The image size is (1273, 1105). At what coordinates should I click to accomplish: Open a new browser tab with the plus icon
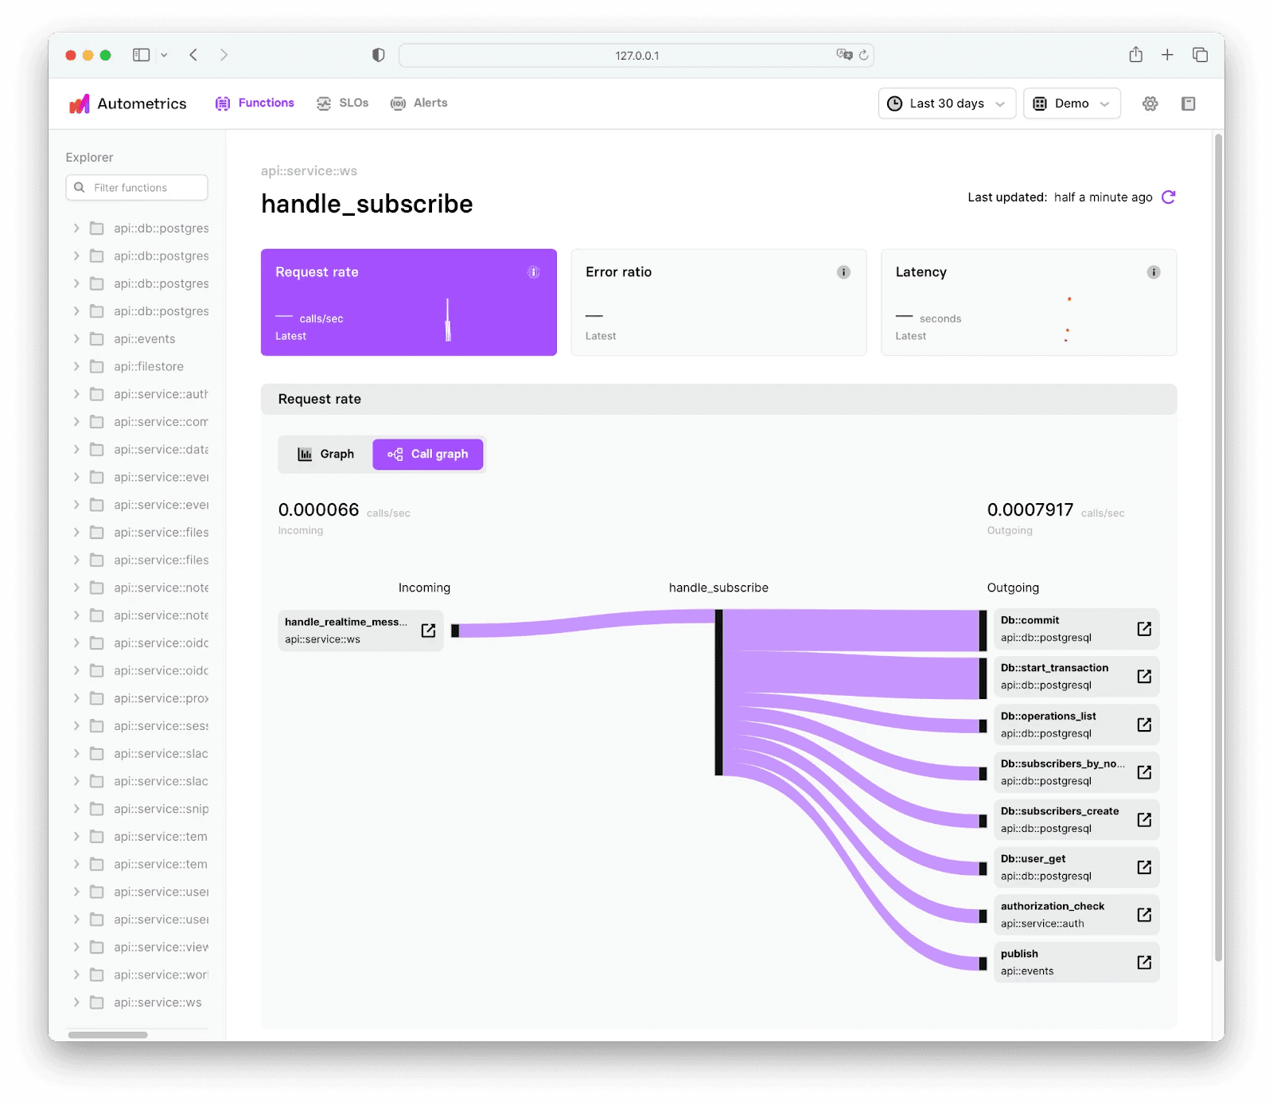point(1167,55)
